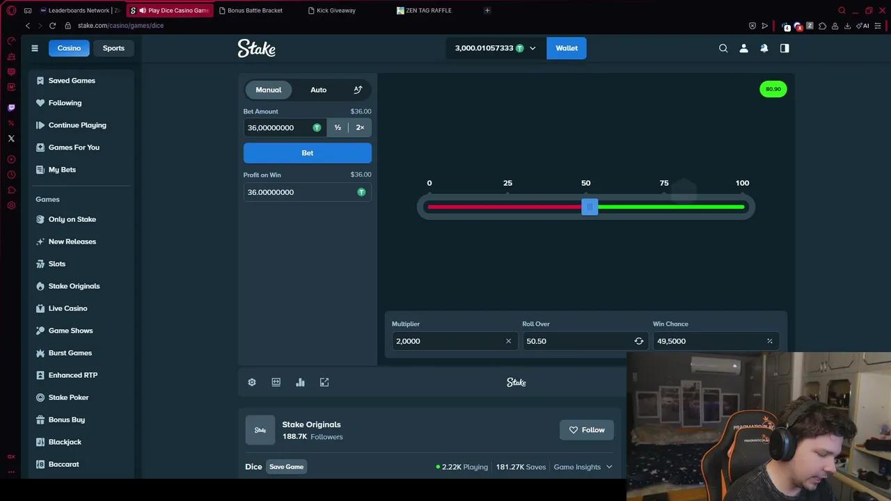Open Twitch in Opera sidebar
Screen dimensions: 891x501
tap(11, 108)
